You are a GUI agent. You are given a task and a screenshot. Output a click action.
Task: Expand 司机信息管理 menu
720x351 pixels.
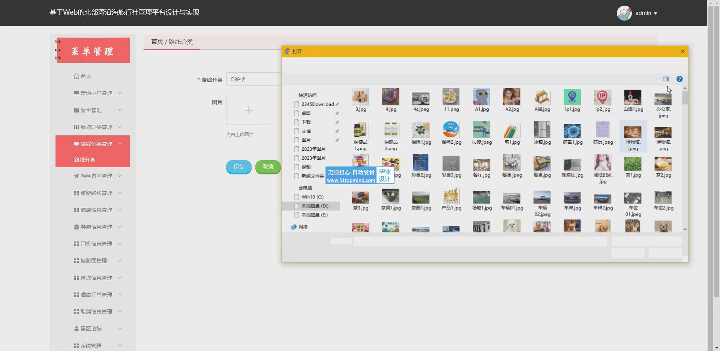click(x=93, y=244)
